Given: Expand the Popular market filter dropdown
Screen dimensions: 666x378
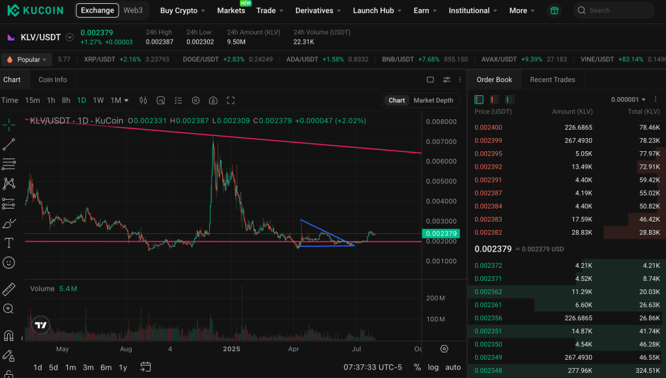Looking at the screenshot, I should (27, 59).
